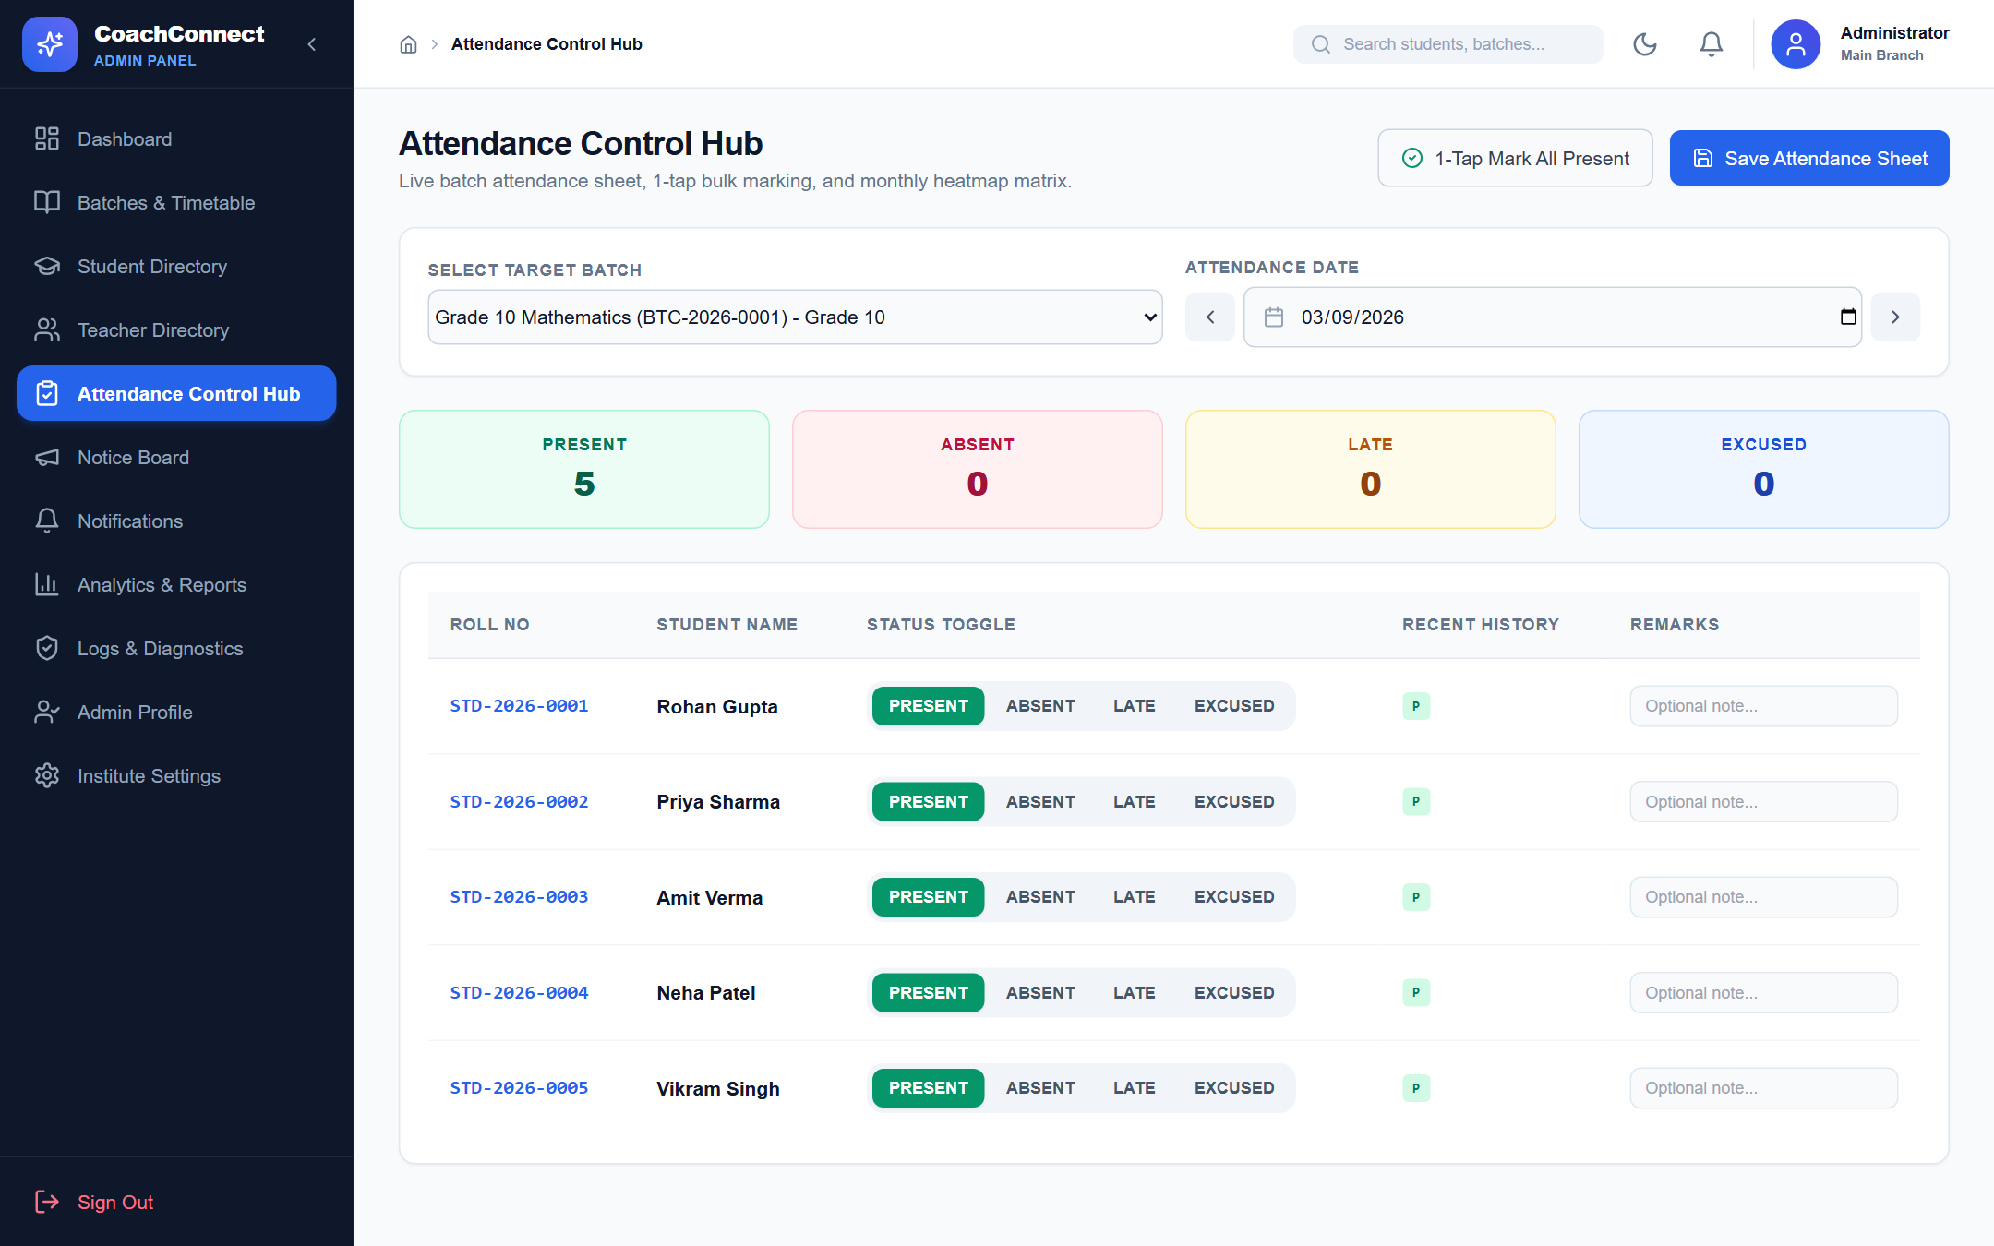Toggle dark mode moon icon
1994x1246 pixels.
pyautogui.click(x=1644, y=44)
